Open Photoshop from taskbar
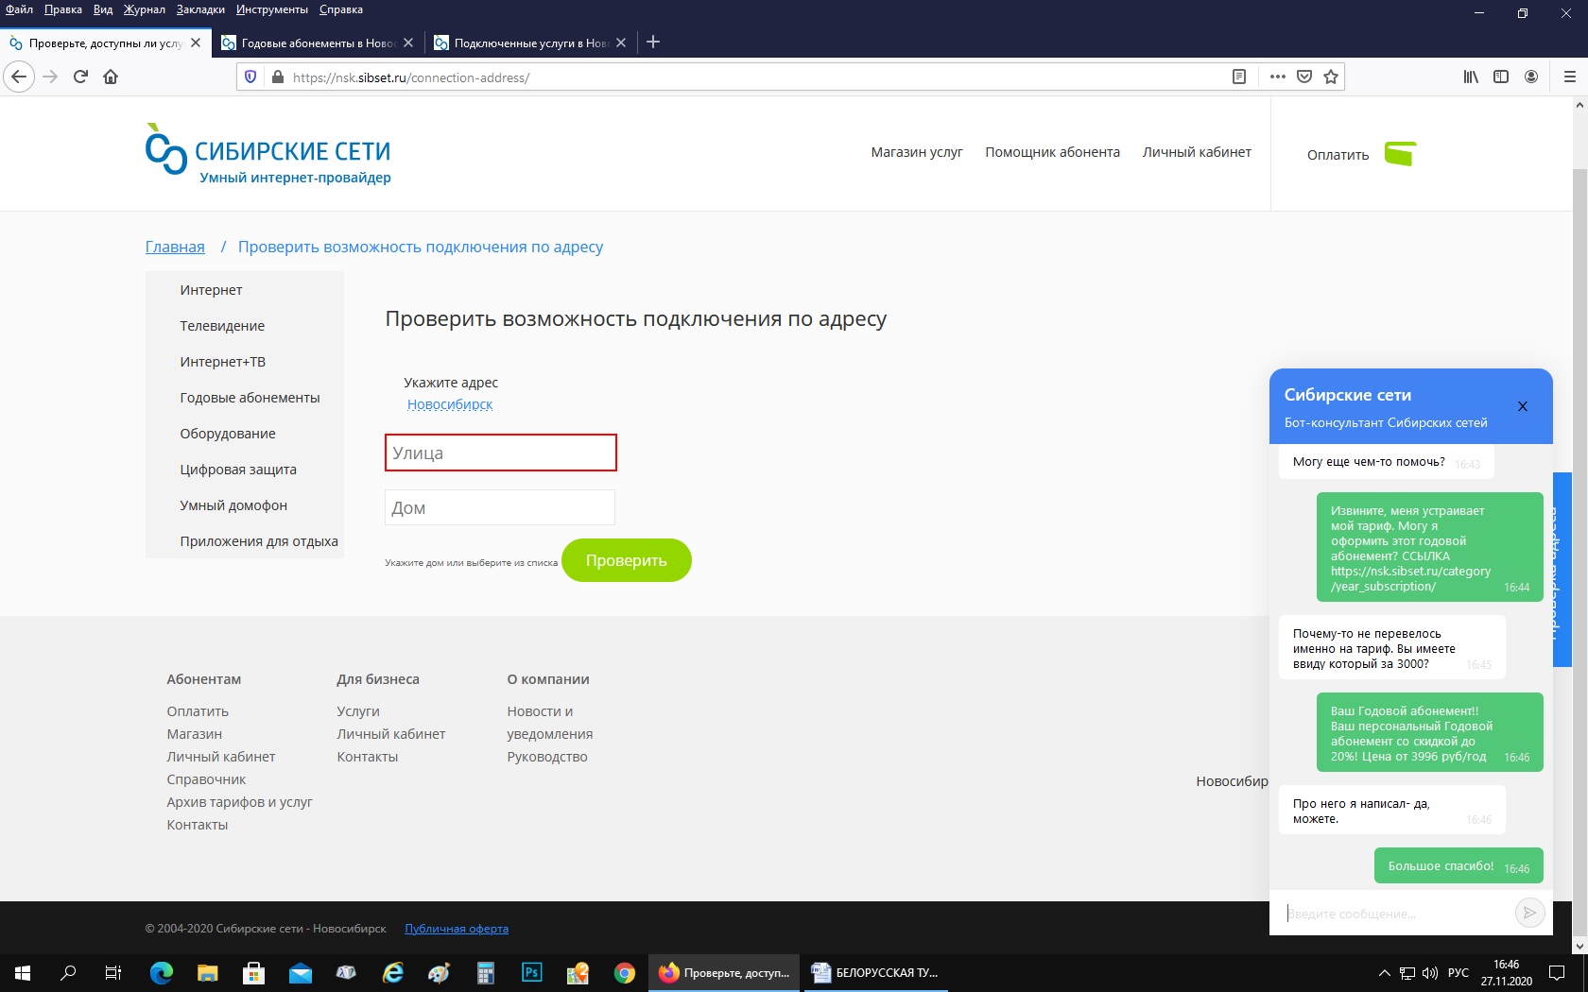The height and width of the screenshot is (992, 1588). 531,972
